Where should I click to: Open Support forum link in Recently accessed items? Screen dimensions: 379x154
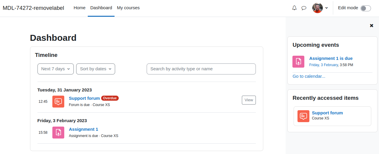[x=327, y=113]
